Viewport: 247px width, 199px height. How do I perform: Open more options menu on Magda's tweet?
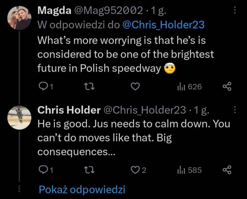[x=235, y=11]
